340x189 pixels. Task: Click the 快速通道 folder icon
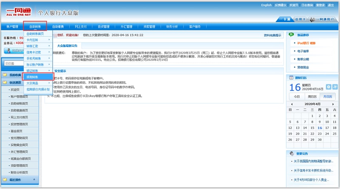click(x=5, y=83)
